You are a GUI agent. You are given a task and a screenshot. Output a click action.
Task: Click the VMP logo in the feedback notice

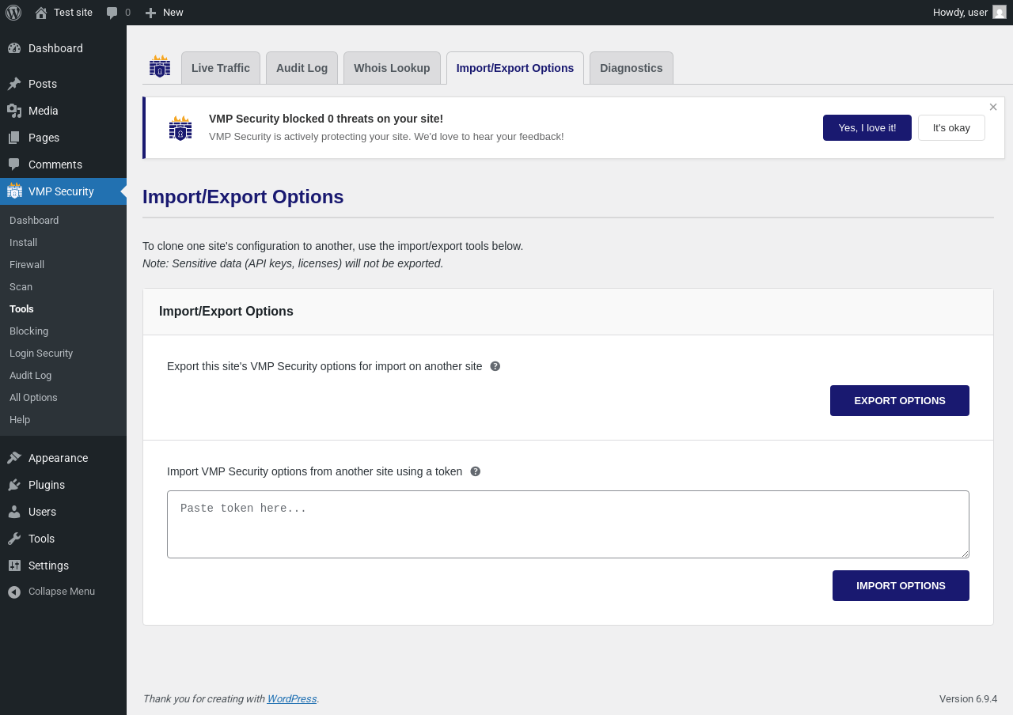(180, 128)
